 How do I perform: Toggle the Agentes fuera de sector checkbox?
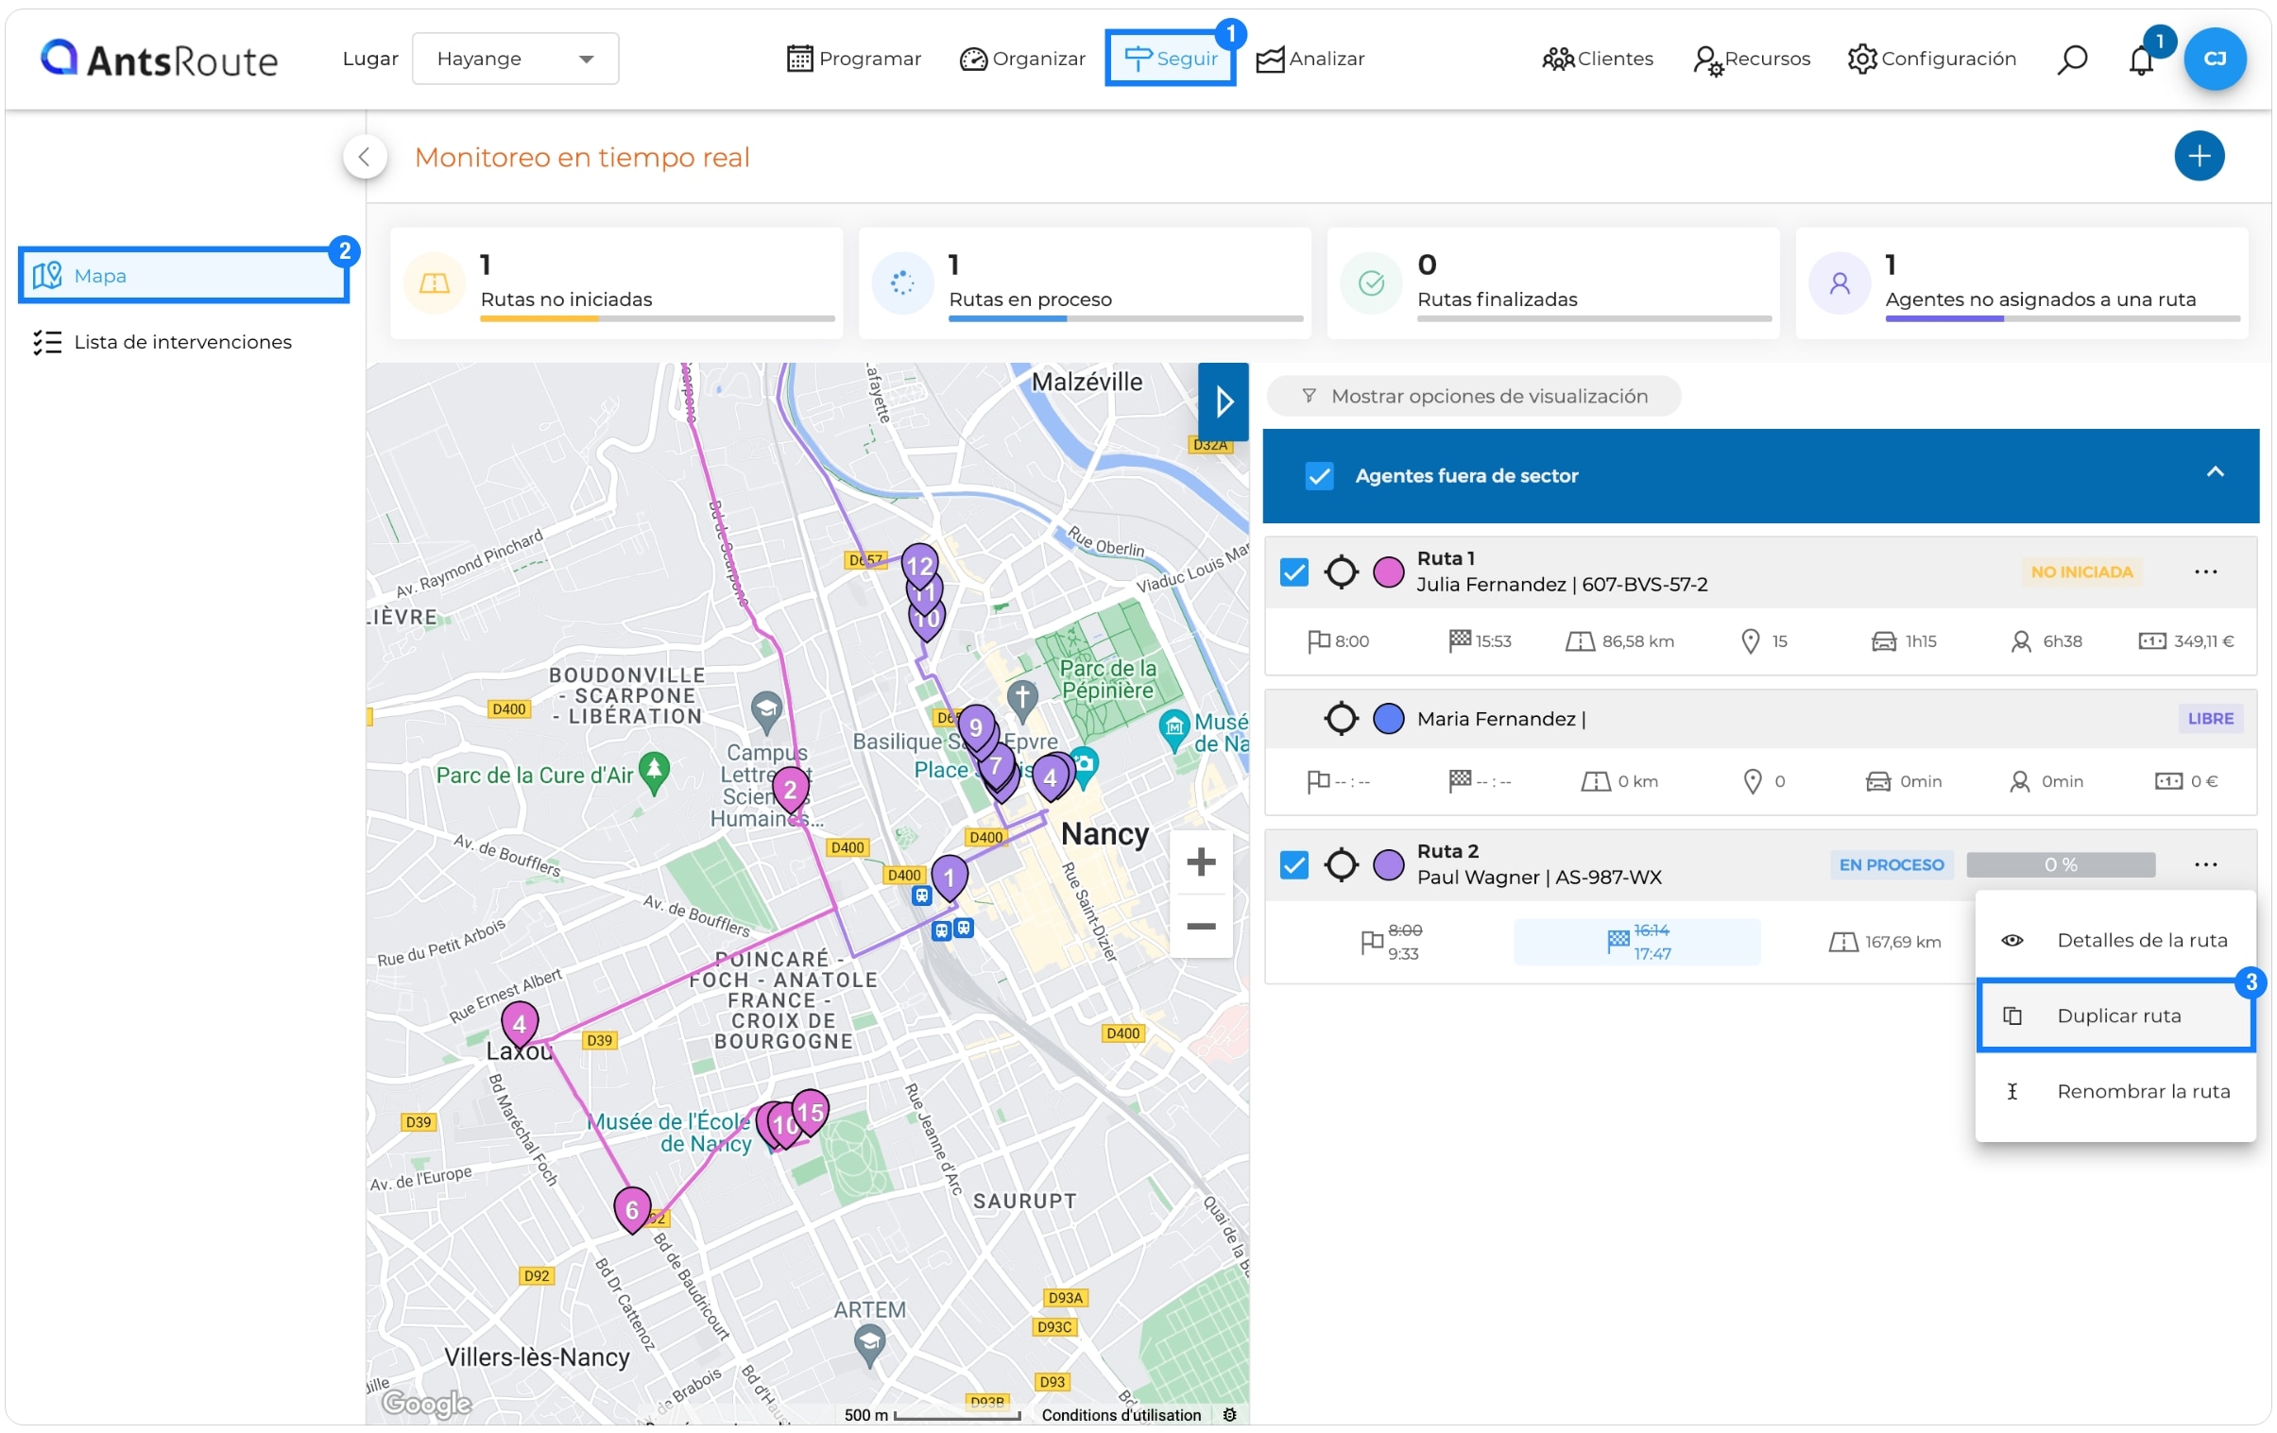[1319, 475]
